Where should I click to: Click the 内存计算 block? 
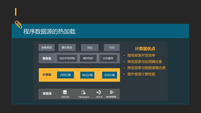[66, 75]
